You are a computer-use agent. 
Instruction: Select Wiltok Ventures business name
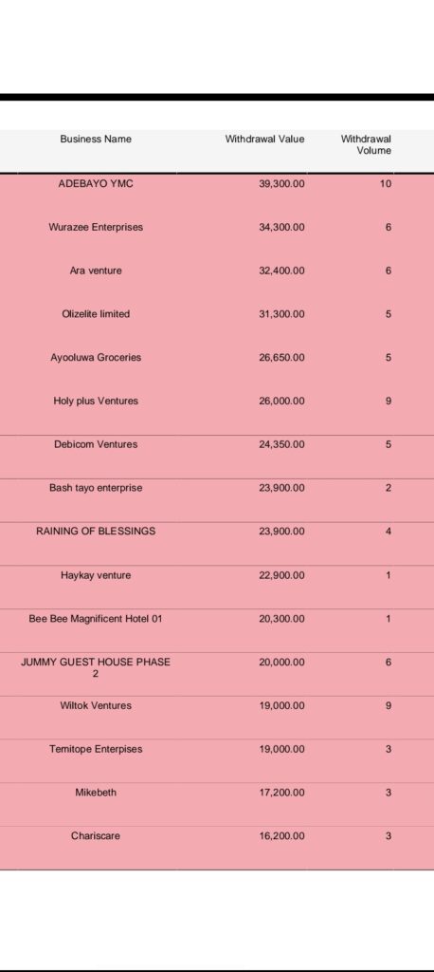click(96, 705)
